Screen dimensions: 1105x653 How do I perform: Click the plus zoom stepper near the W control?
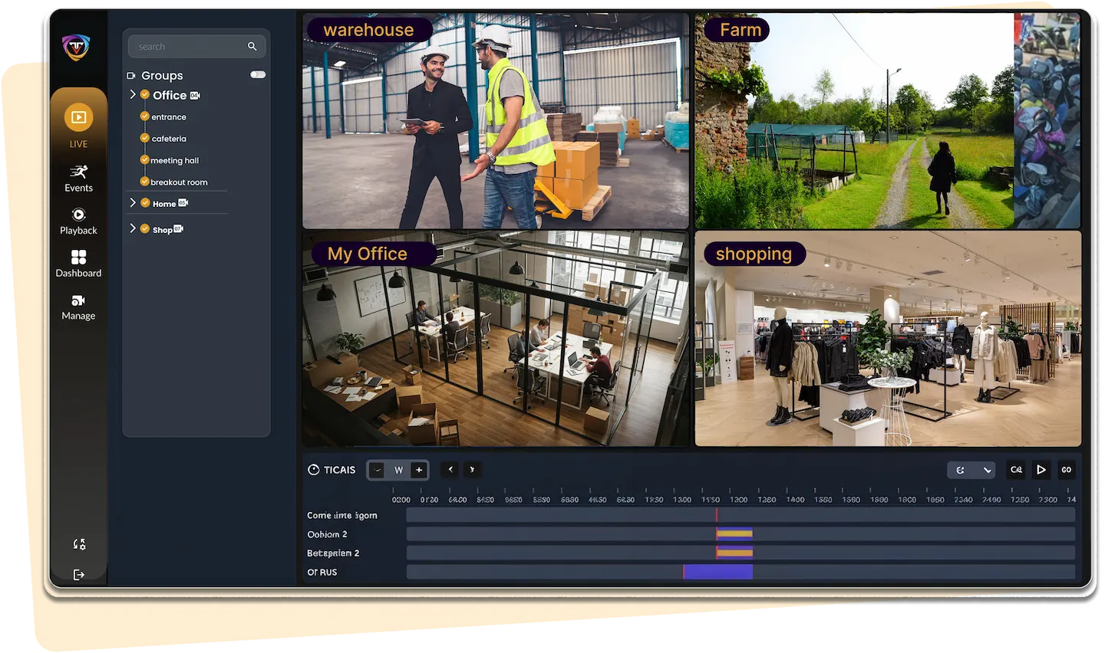418,470
